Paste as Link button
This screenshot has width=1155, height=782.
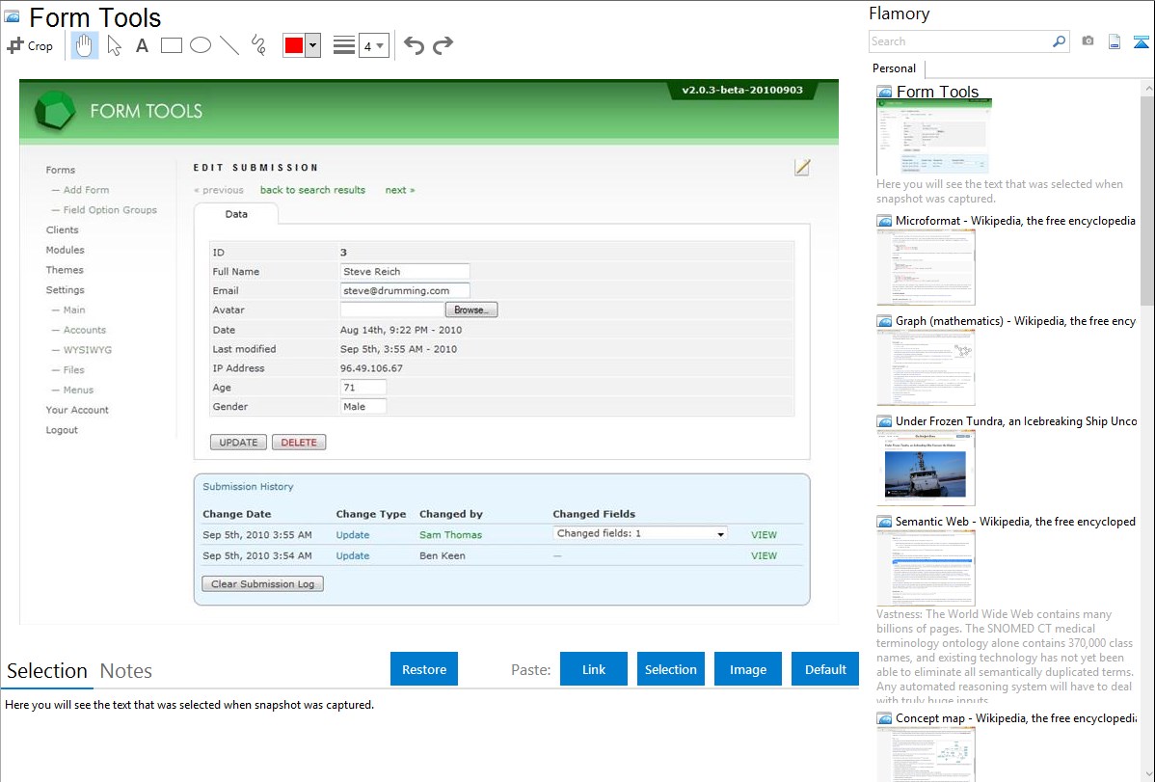tap(594, 669)
